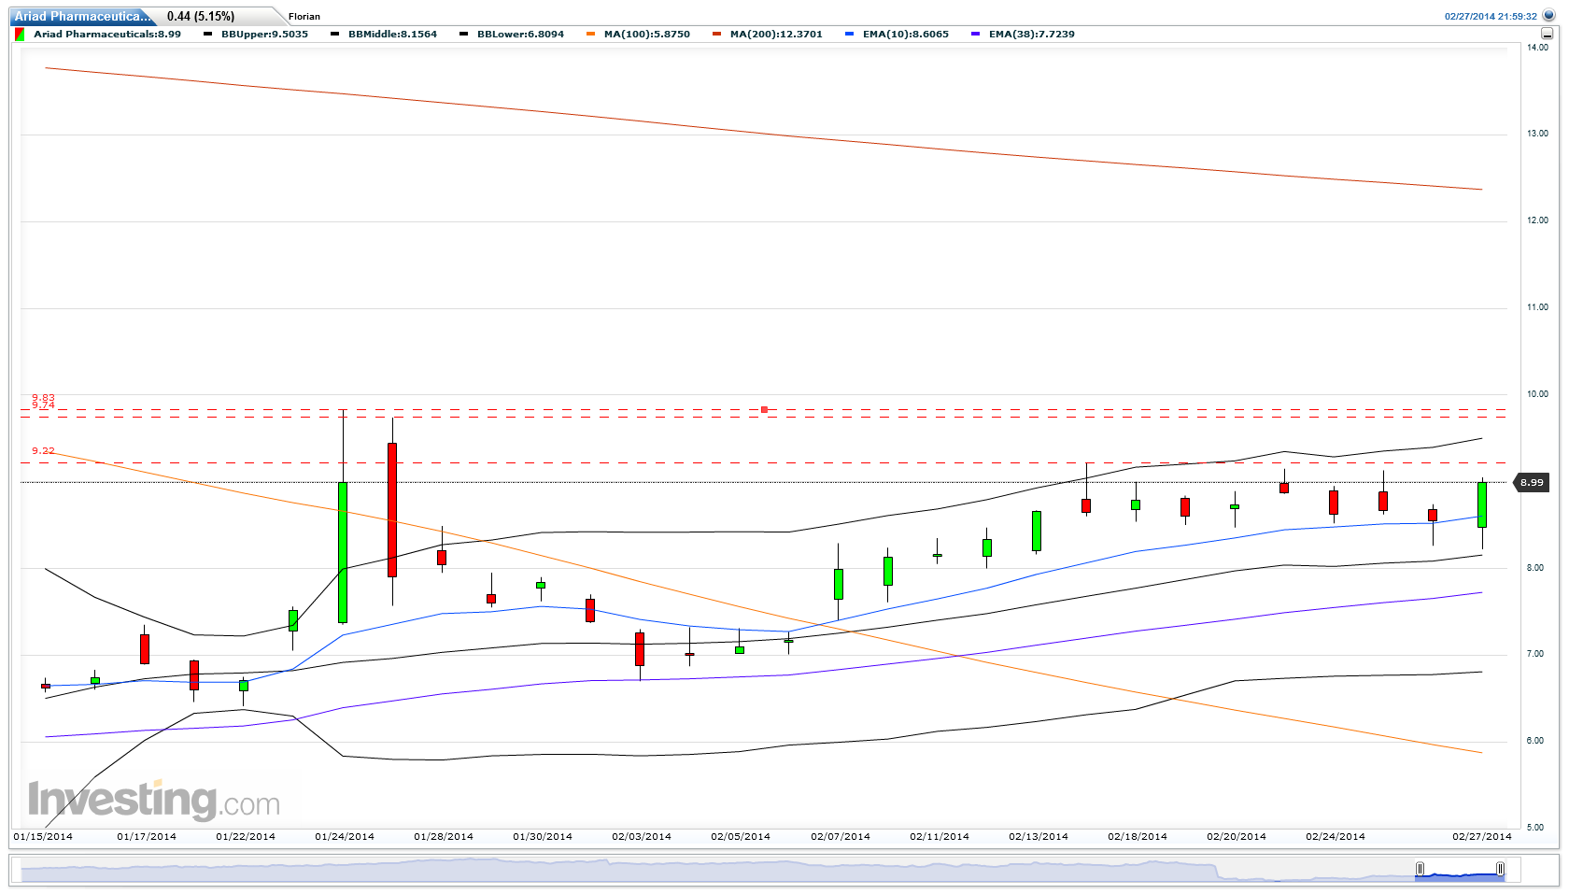This screenshot has width=1569, height=894.
Task: Click the BBLower:6.8094 legend entry
Action: [520, 35]
